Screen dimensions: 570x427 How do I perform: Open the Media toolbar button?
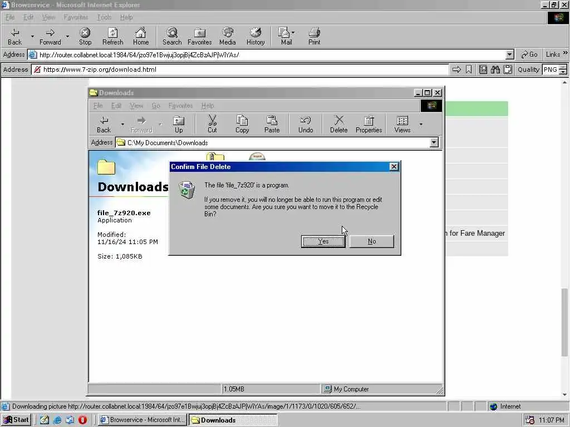pos(228,36)
